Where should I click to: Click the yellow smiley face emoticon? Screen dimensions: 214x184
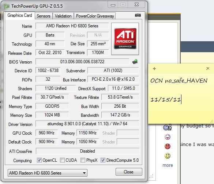(168, 156)
